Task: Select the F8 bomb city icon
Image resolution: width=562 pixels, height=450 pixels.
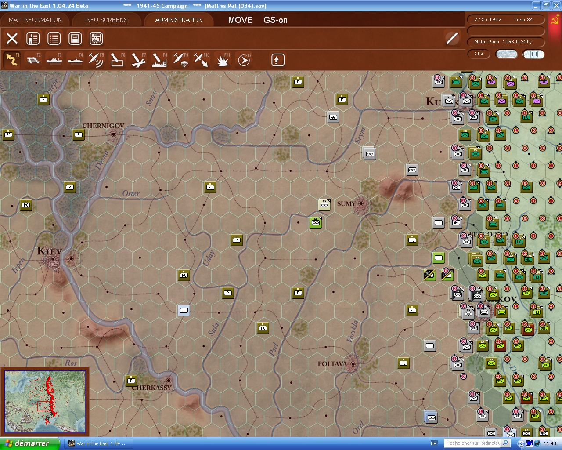Action: point(159,60)
